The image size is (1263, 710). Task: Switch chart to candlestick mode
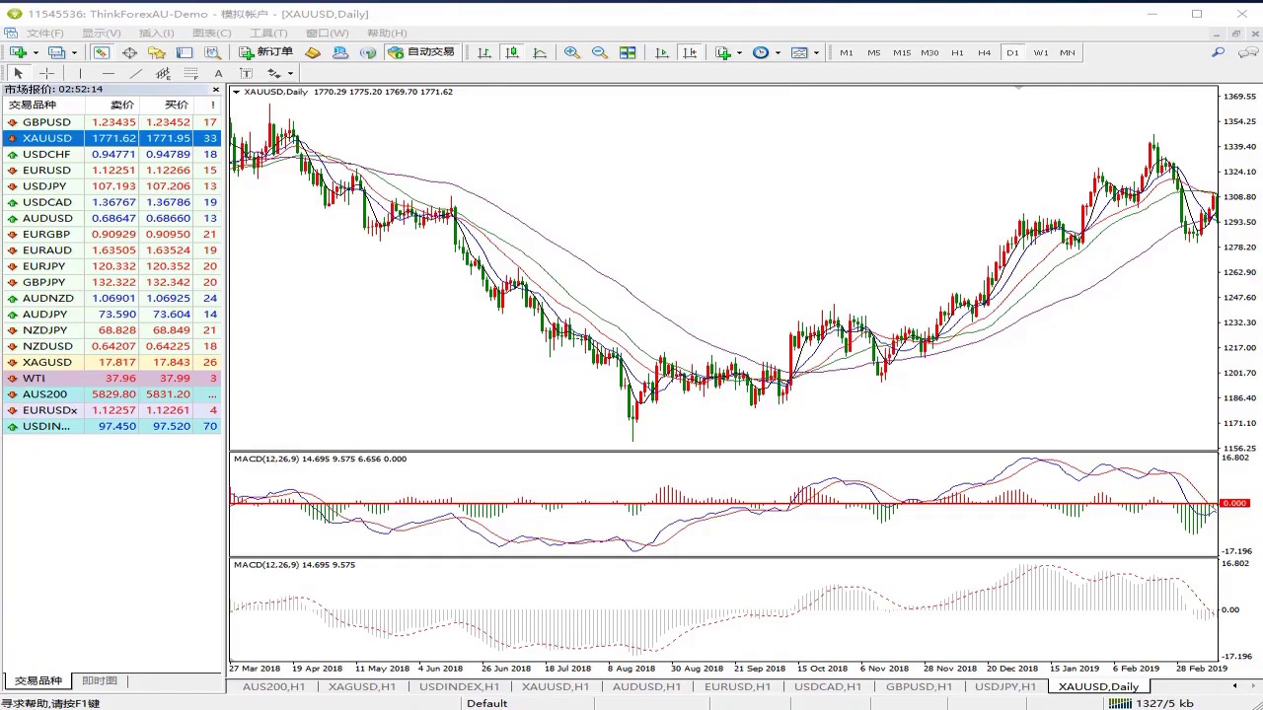point(511,52)
